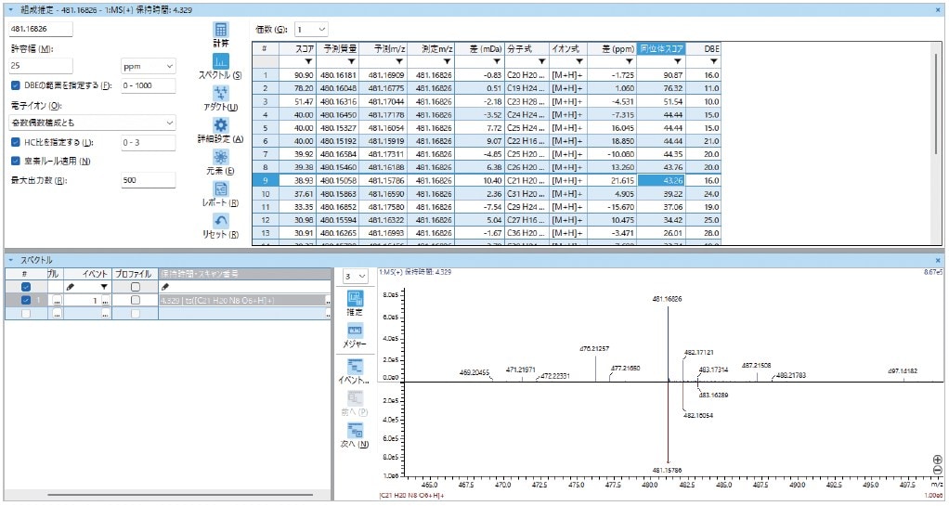Open the 価数 charge number dropdown

[x=311, y=30]
